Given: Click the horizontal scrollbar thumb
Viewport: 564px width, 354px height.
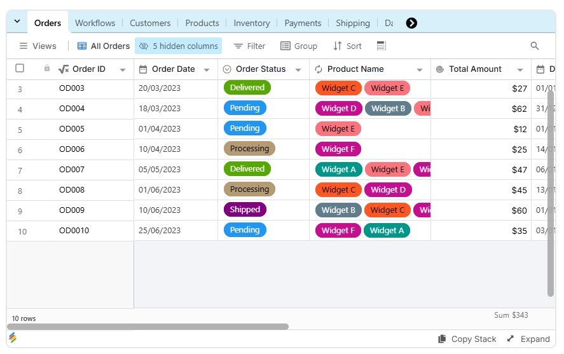Looking at the screenshot, I should pyautogui.click(x=148, y=326).
